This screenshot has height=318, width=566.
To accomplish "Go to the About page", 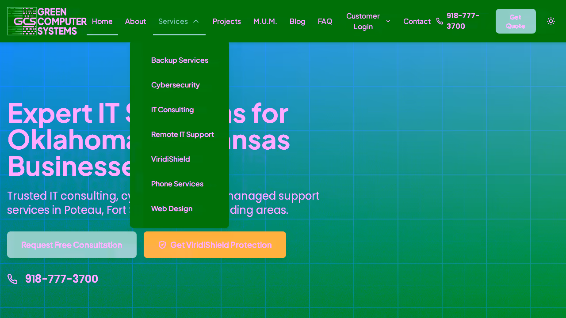I will click(135, 21).
